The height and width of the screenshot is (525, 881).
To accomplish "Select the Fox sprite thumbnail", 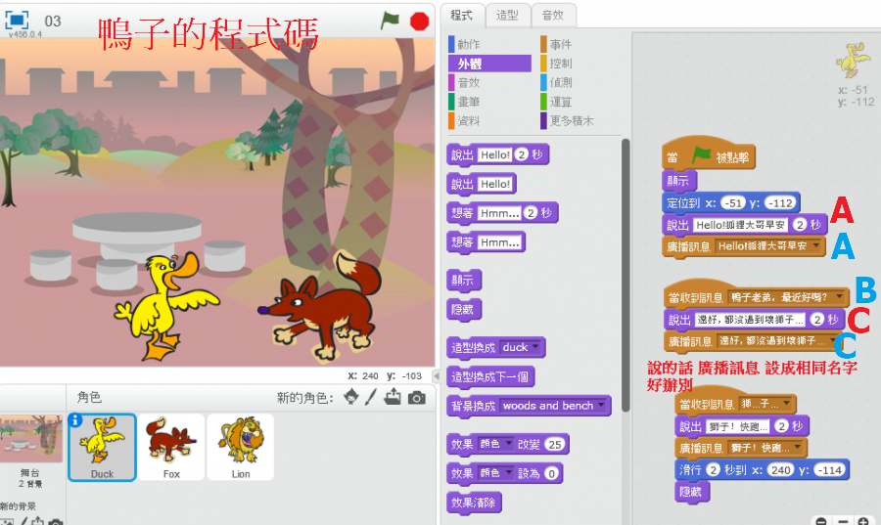I will coord(171,447).
